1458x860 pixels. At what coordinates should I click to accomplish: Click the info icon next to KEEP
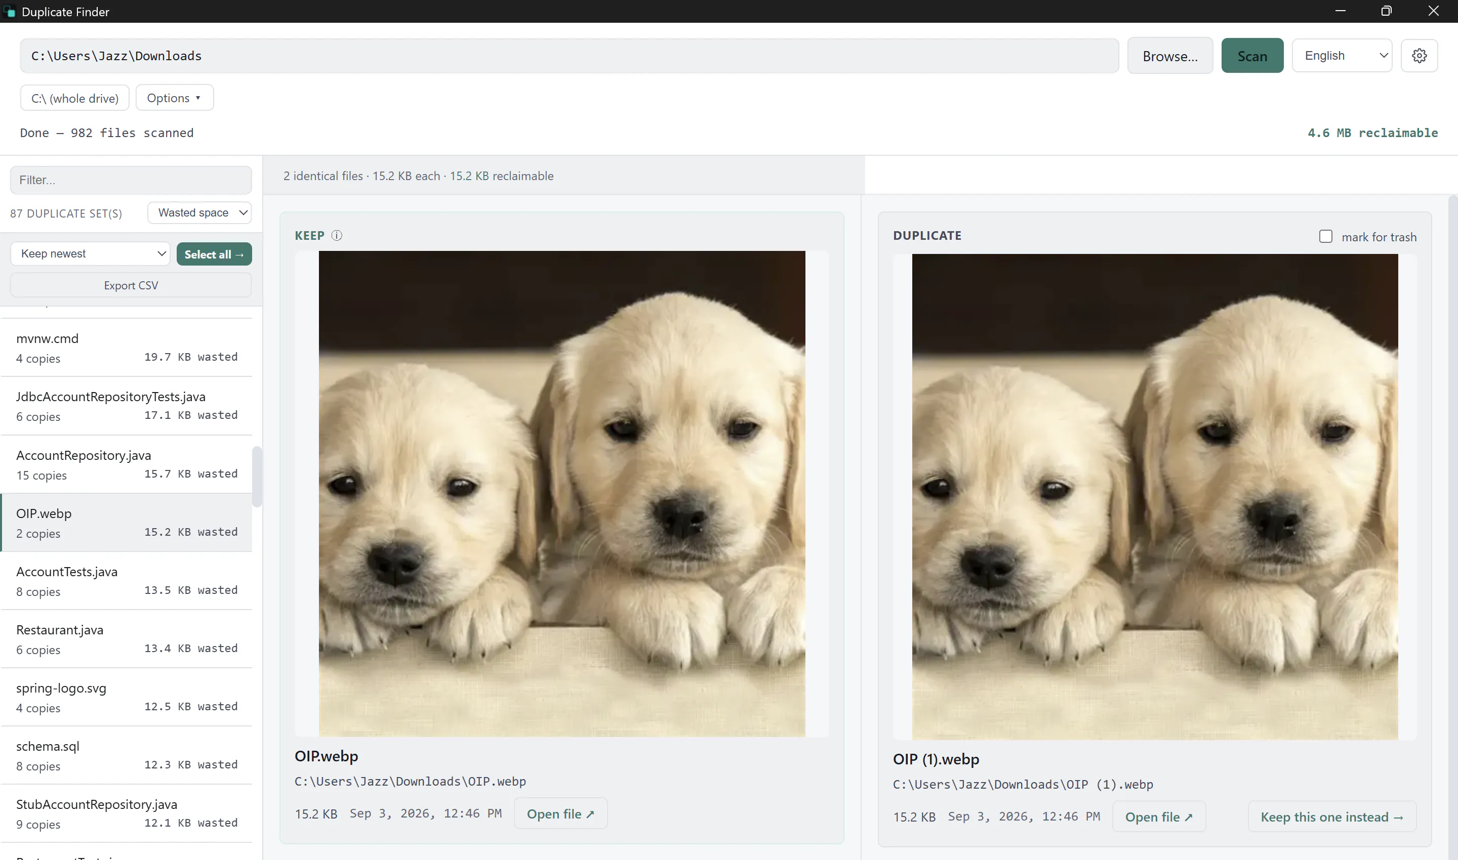click(x=337, y=235)
